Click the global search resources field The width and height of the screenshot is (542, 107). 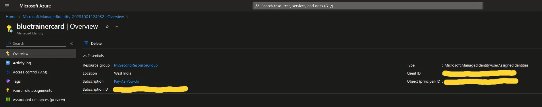pyautogui.click(x=368, y=6)
